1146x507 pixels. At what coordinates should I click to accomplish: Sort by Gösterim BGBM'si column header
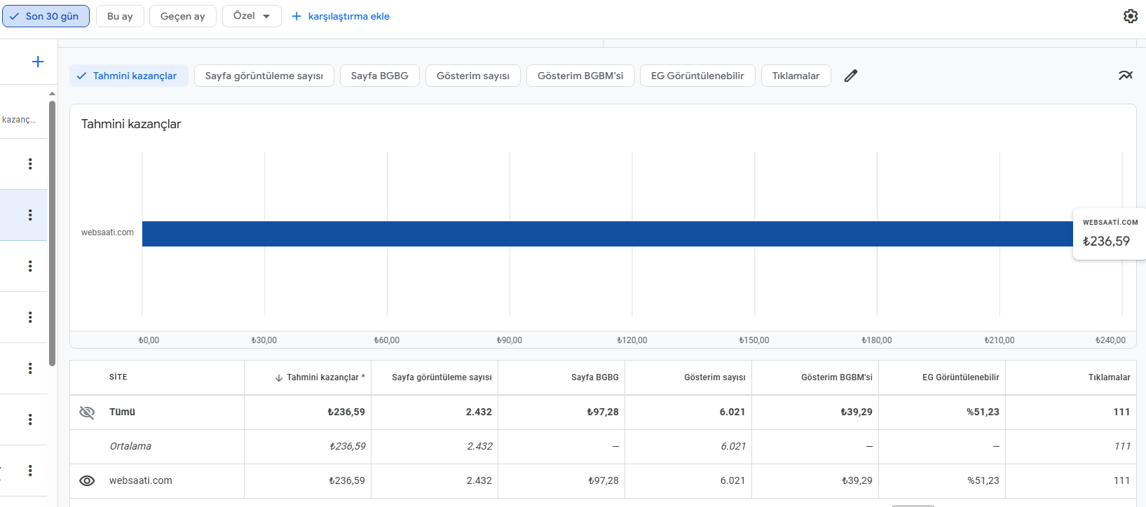(837, 377)
